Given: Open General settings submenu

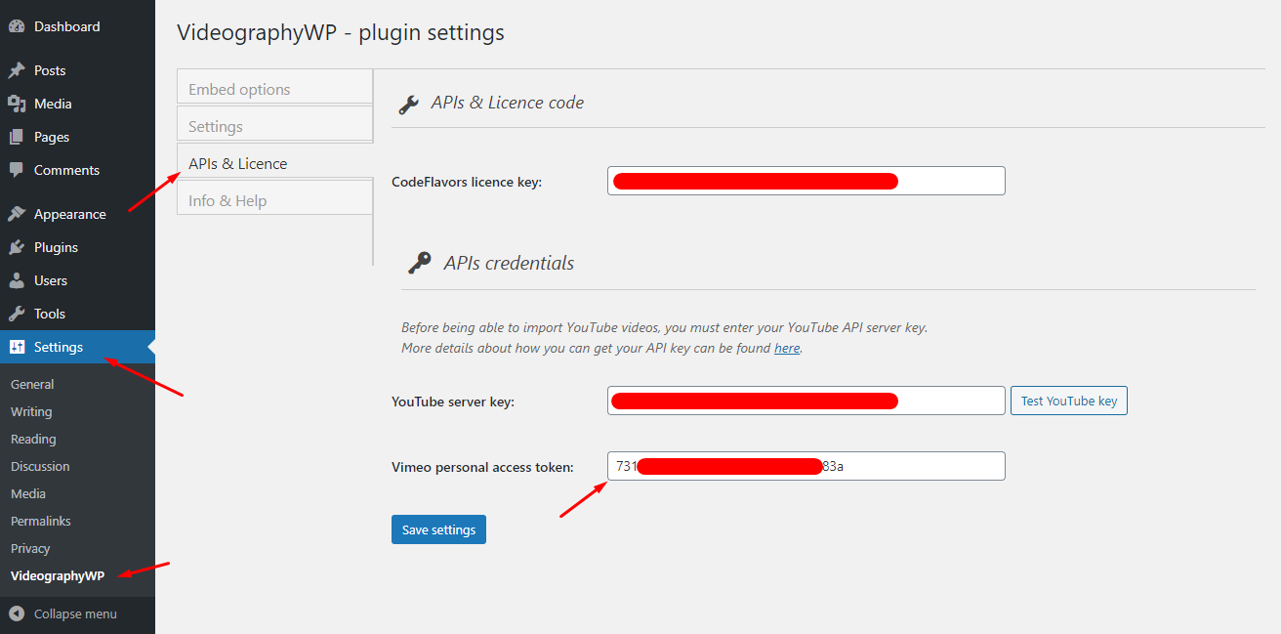Looking at the screenshot, I should 32,385.
